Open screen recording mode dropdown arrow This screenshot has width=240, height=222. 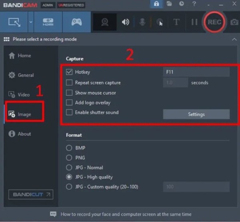pyautogui.click(x=30, y=22)
